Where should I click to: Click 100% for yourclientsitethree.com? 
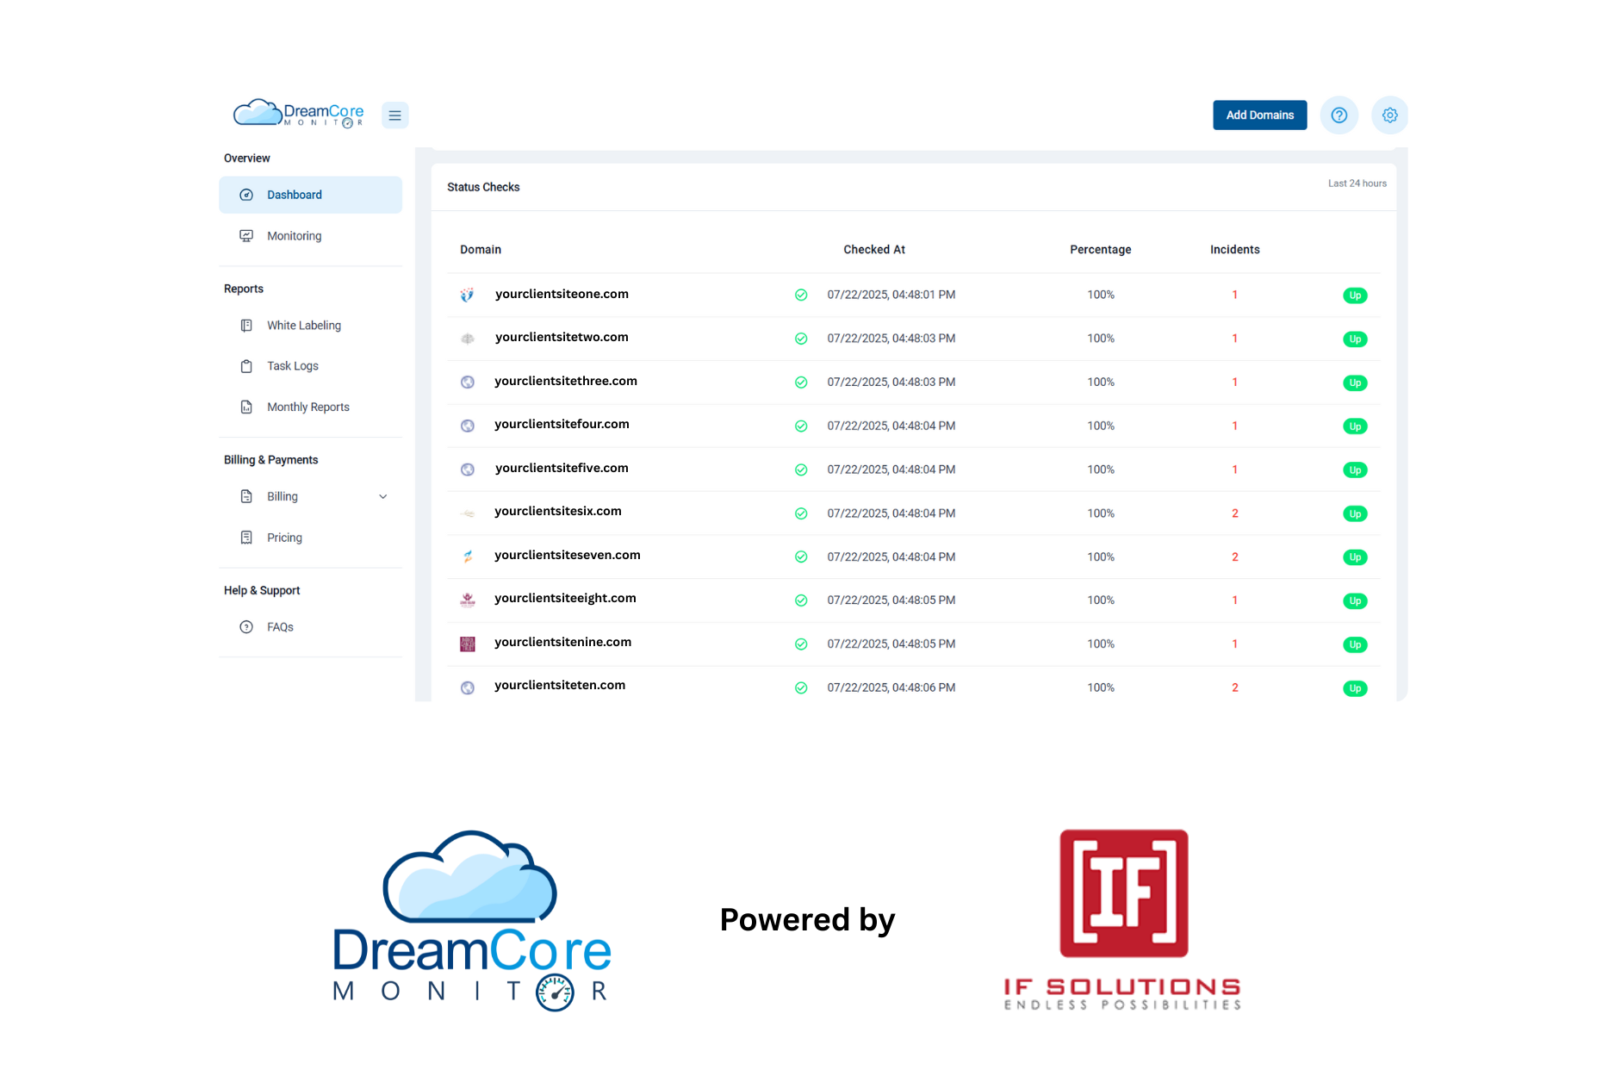coord(1101,382)
